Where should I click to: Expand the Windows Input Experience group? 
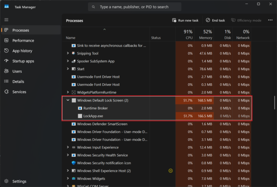67,147
